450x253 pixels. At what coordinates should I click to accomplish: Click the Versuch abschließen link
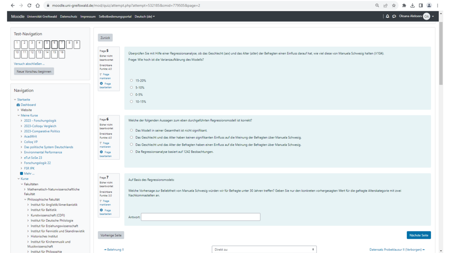[29, 64]
